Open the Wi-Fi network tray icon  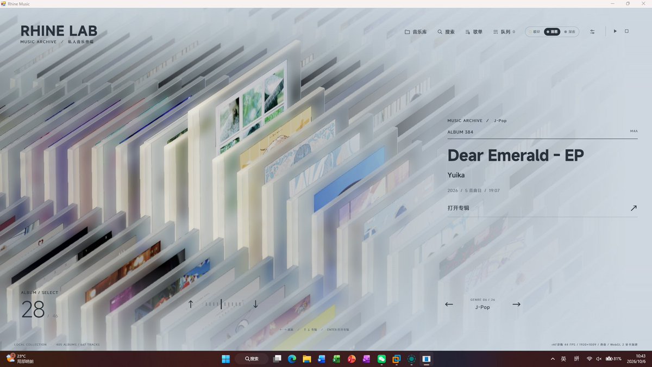[x=590, y=359]
